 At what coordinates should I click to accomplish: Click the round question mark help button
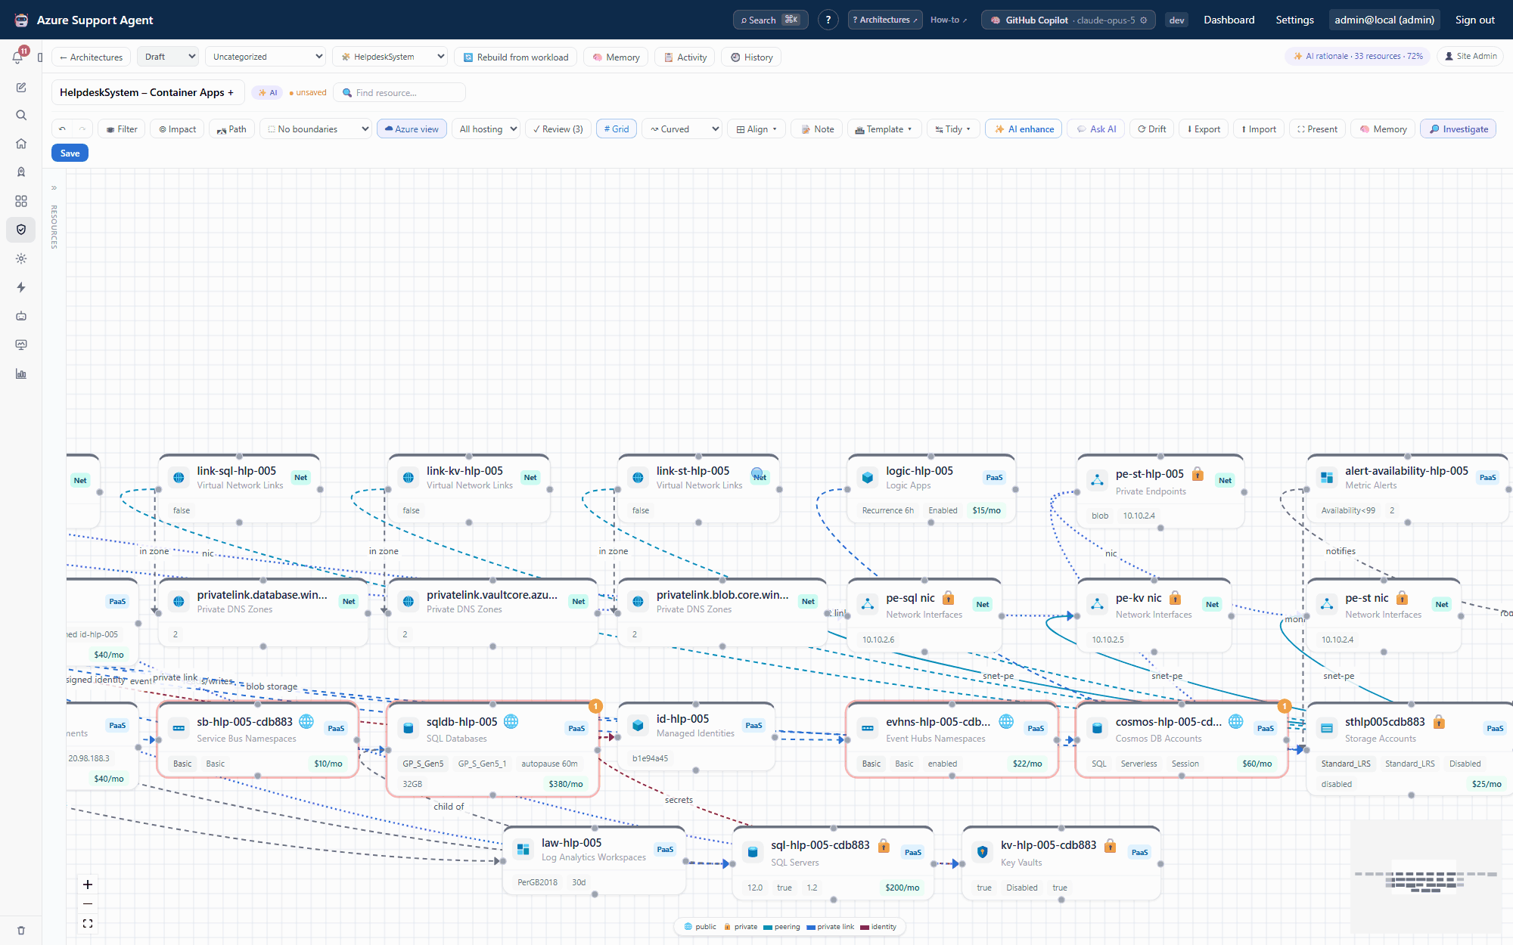pyautogui.click(x=828, y=20)
